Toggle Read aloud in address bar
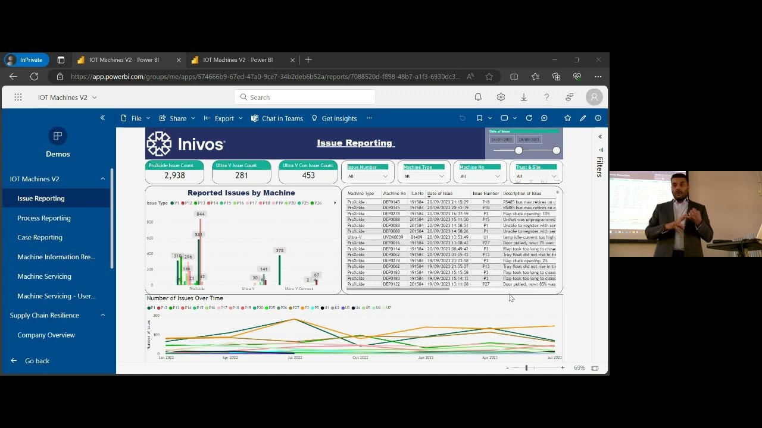Screen dimensions: 762x428 click(x=470, y=77)
